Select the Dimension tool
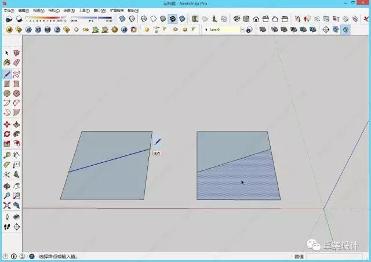This screenshot has width=371, height=262. pos(16,155)
